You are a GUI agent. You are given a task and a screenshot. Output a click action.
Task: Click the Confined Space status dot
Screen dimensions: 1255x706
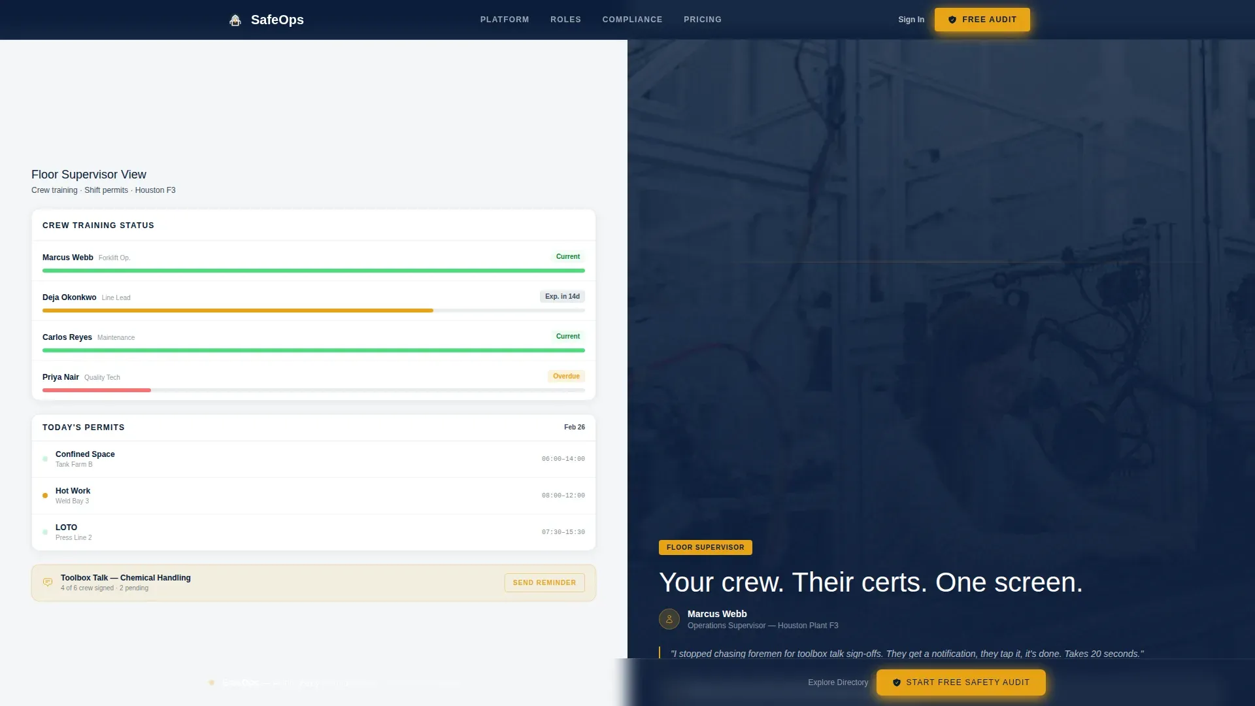coord(45,459)
